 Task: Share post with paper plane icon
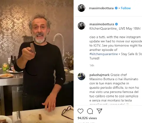[x=99, y=111]
